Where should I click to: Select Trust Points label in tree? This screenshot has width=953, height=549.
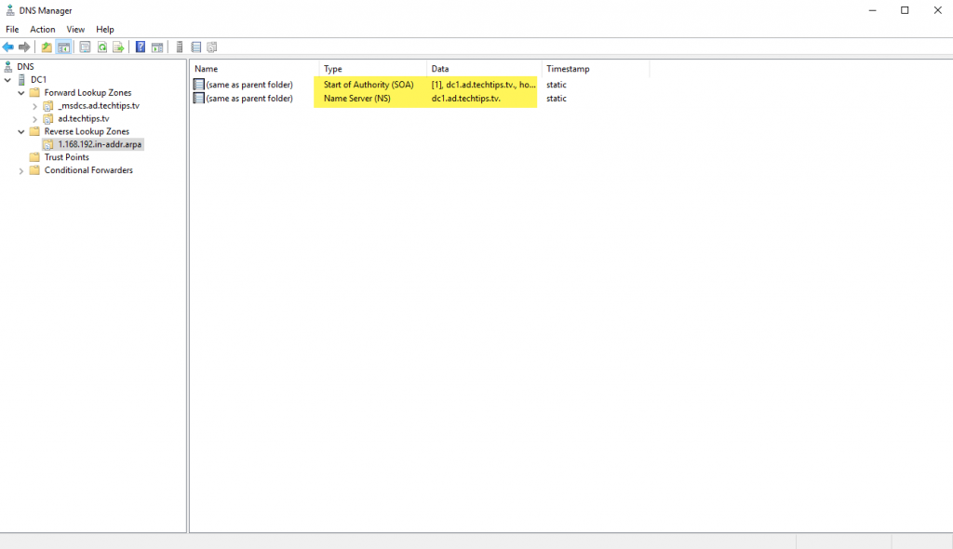point(66,157)
